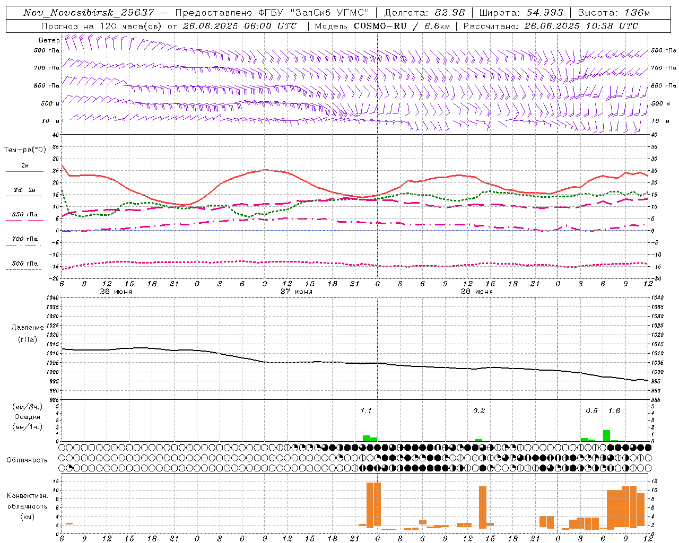The height and width of the screenshot is (543, 679).
Task: Click the red line sample under the 2м legend
Action: point(24,172)
